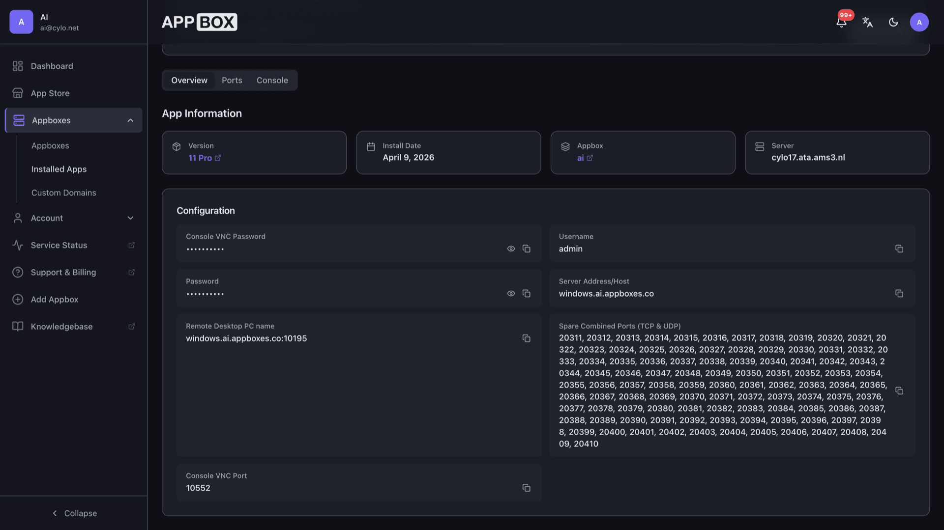This screenshot has width=944, height=530.
Task: Click the windows.ai.appboxes.co:10195 text
Action: [246, 338]
